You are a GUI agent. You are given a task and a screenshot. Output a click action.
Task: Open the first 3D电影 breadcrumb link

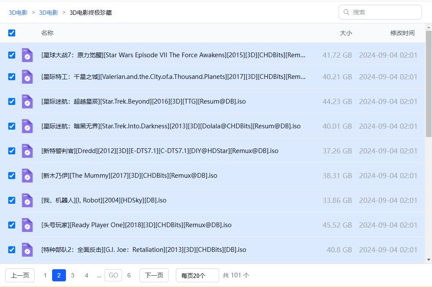18,13
